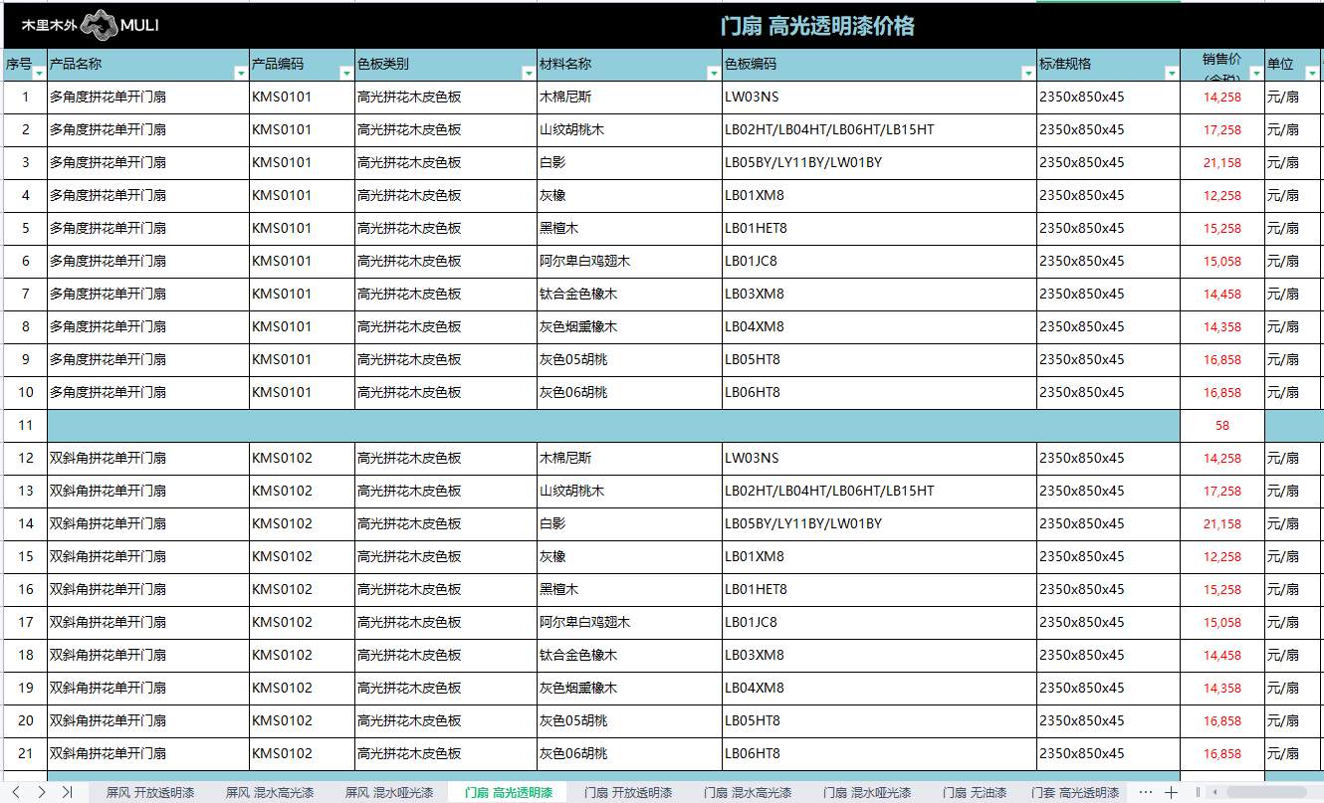Open the 销售价 column filter dropdown

[1256, 74]
